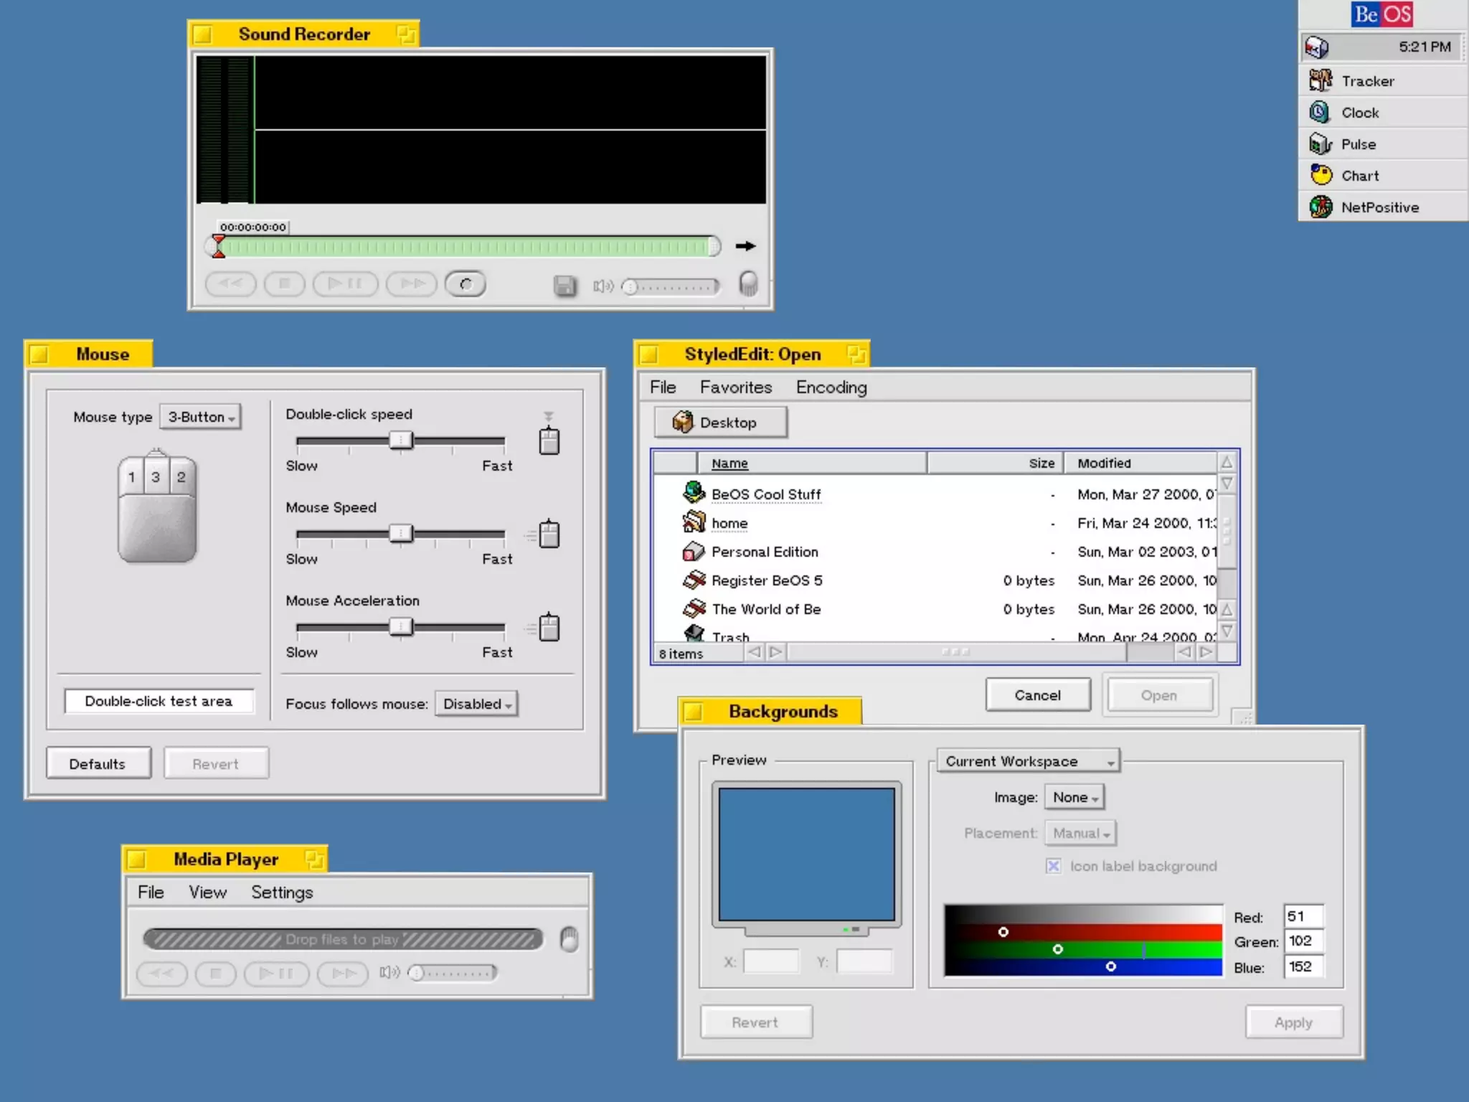
Task: Click the NetPositive globe icon
Action: tap(1321, 207)
